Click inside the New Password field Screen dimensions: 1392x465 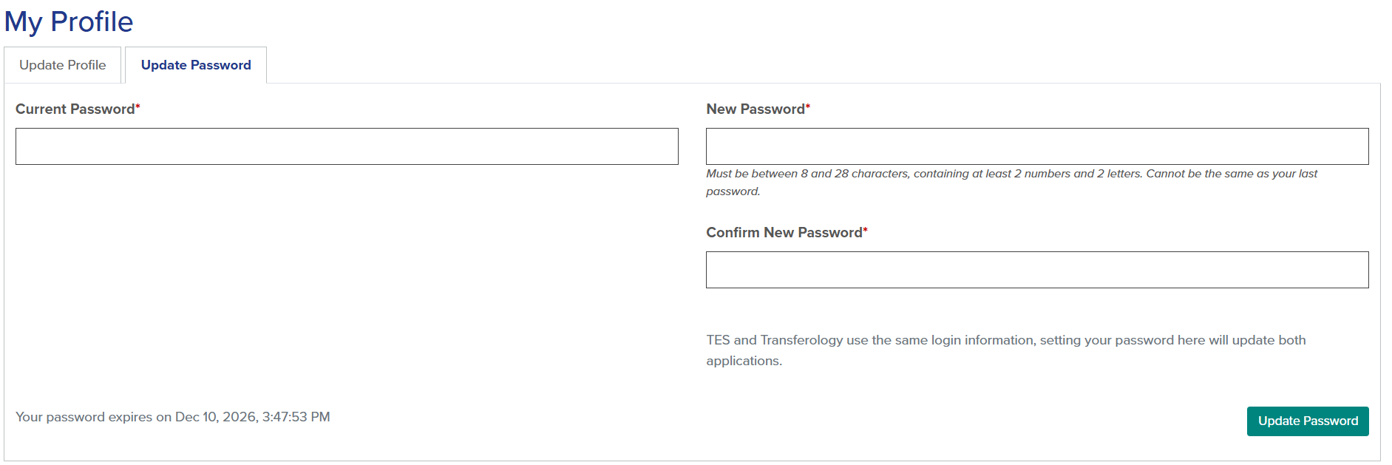(x=1037, y=146)
